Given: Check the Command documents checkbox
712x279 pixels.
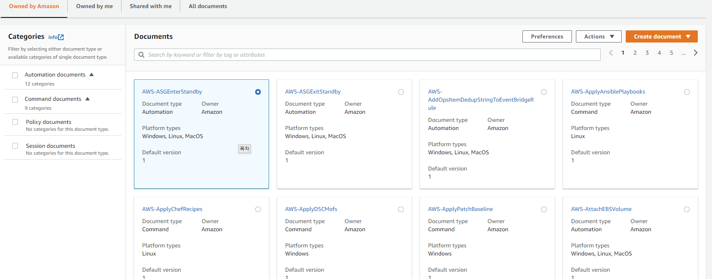Looking at the screenshot, I should coord(15,100).
